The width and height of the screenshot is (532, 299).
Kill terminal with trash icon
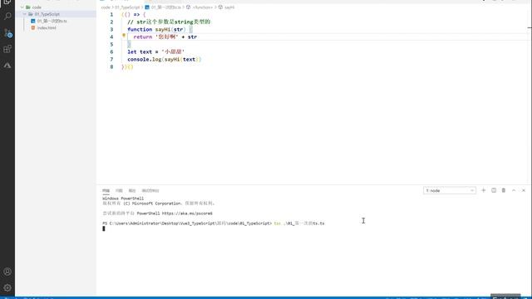504,190
